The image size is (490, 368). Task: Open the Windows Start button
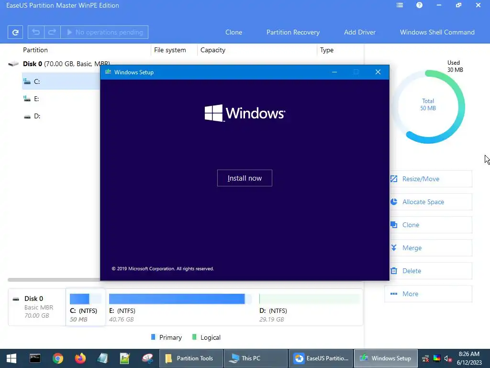[x=11, y=358]
